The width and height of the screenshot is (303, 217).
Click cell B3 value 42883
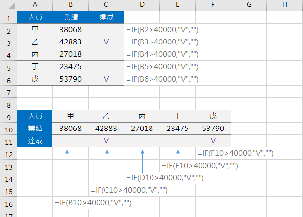point(70,42)
